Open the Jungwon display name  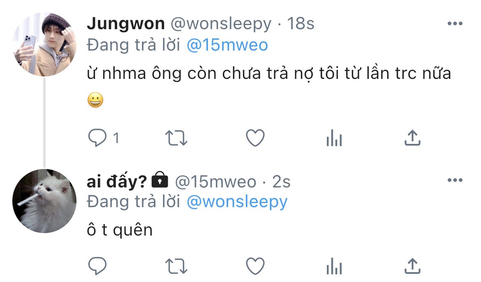pos(126,23)
